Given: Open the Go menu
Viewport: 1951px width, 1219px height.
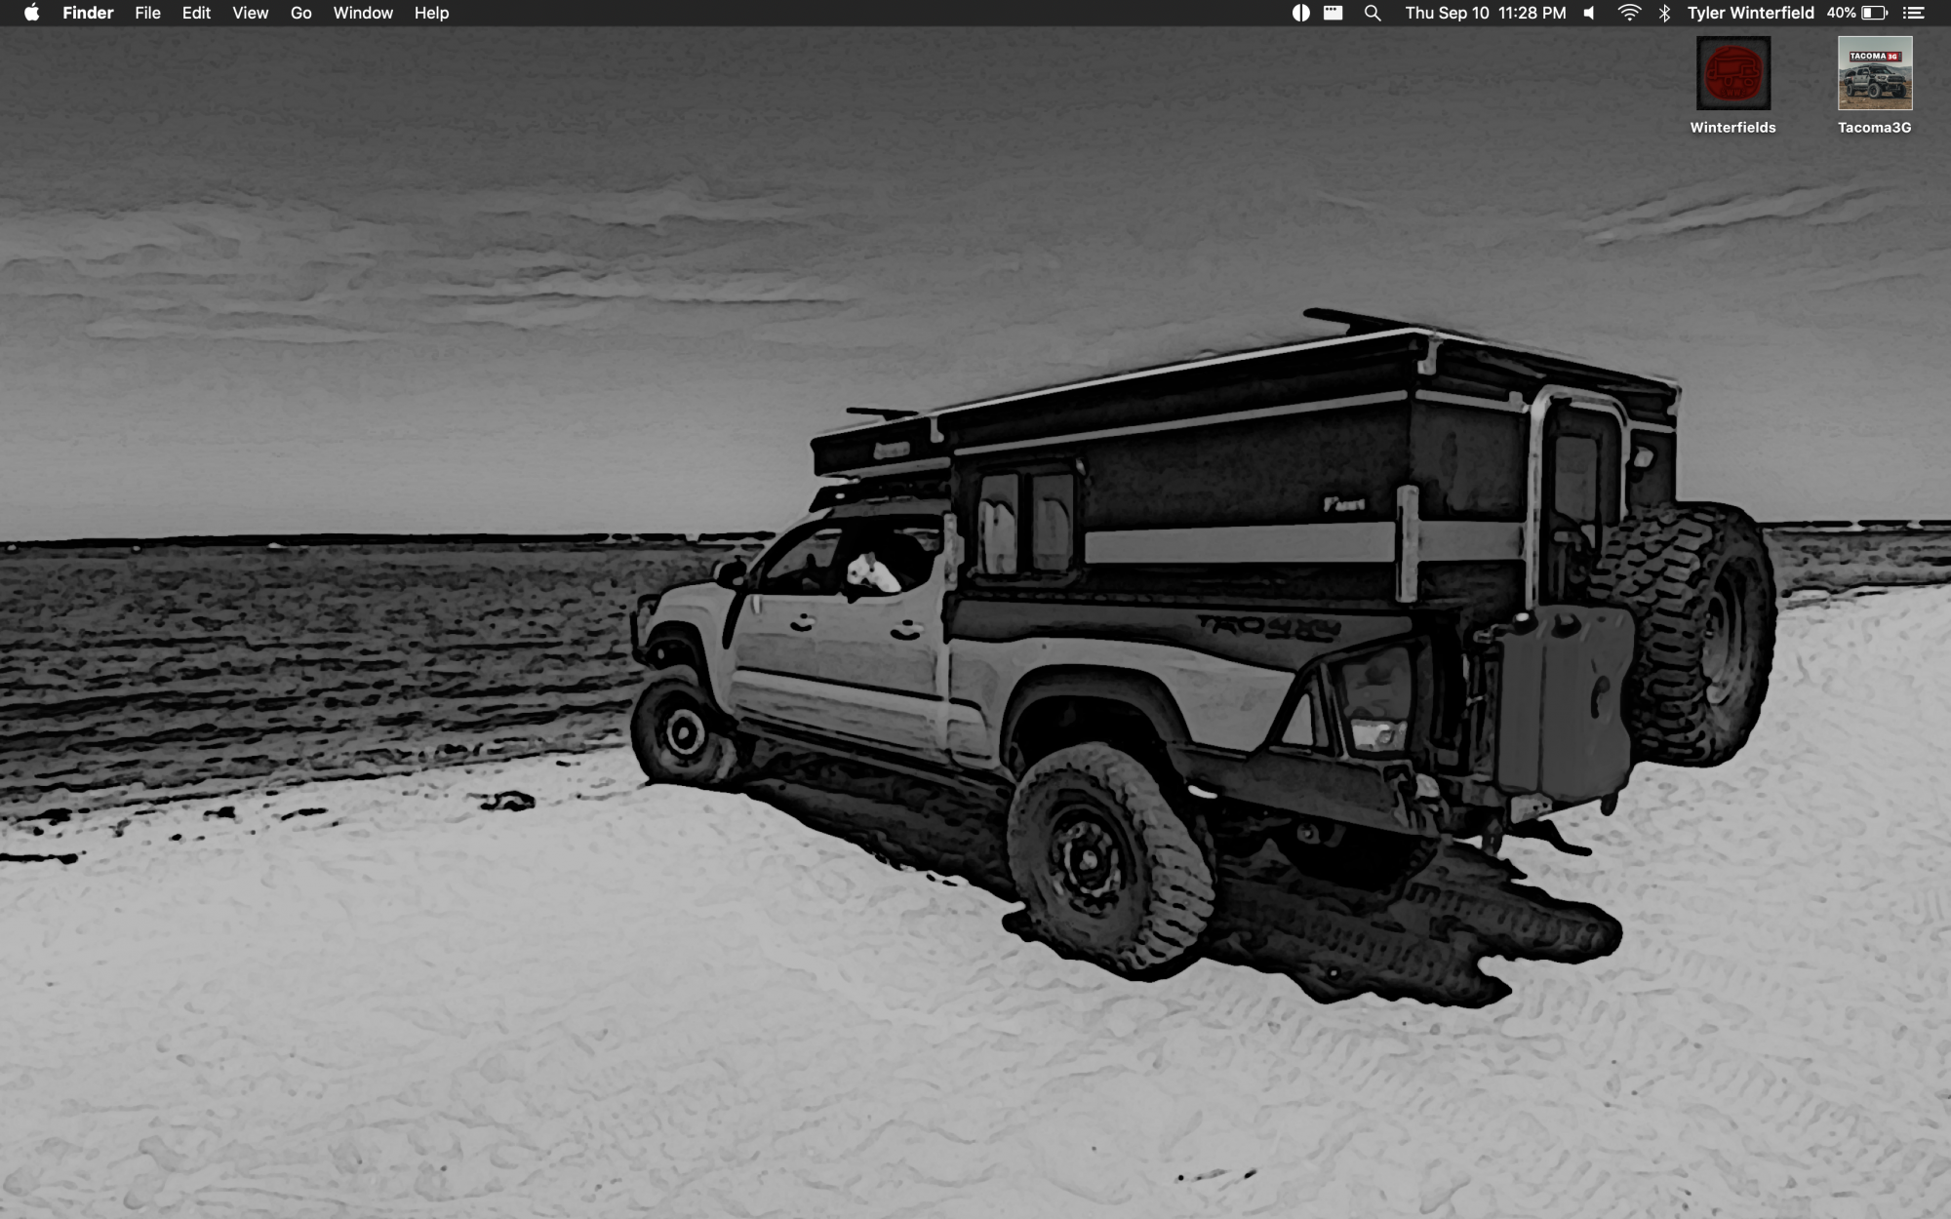Looking at the screenshot, I should tap(300, 13).
